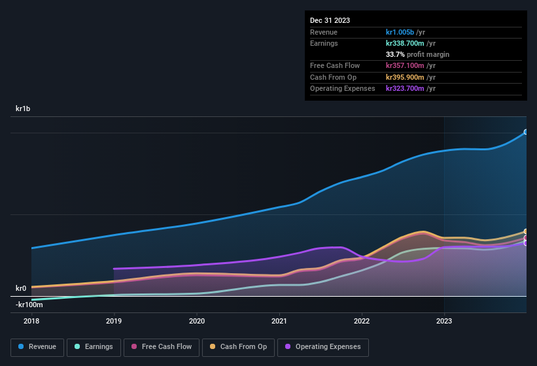This screenshot has width=537, height=366.
Task: Click the purple Operating Expenses endpoint marker
Action: click(526, 243)
